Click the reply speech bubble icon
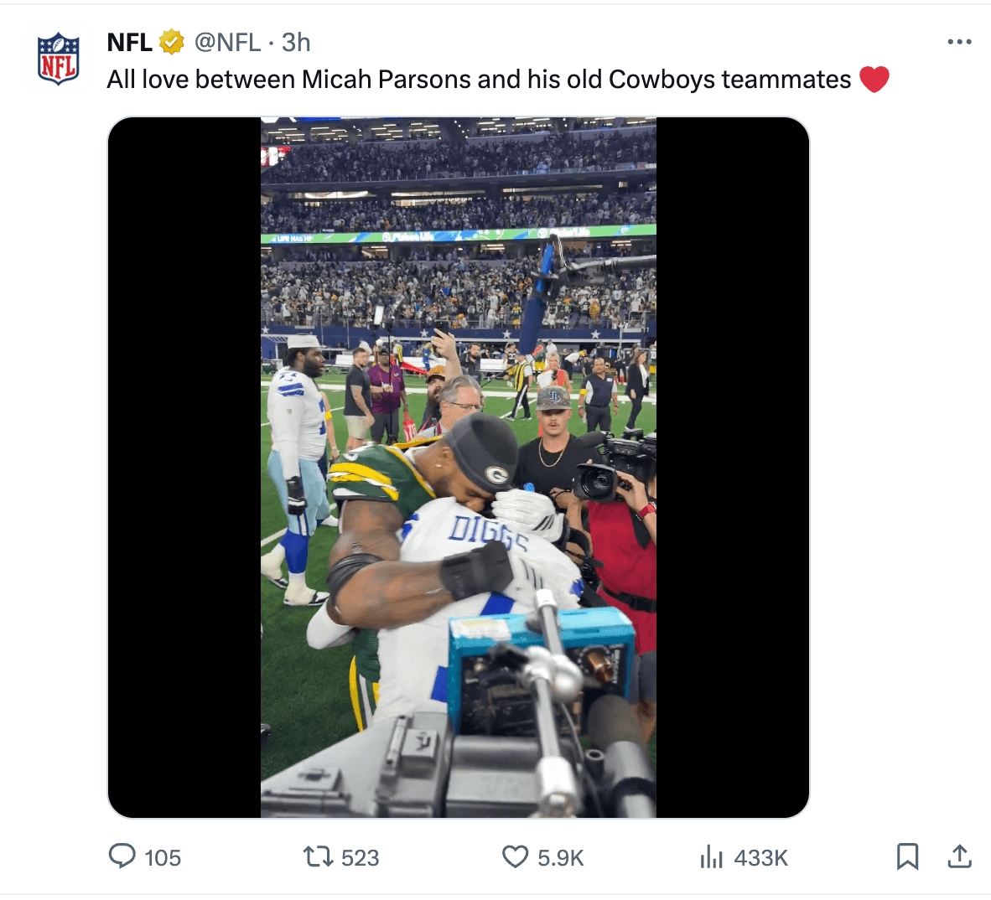 (x=122, y=856)
